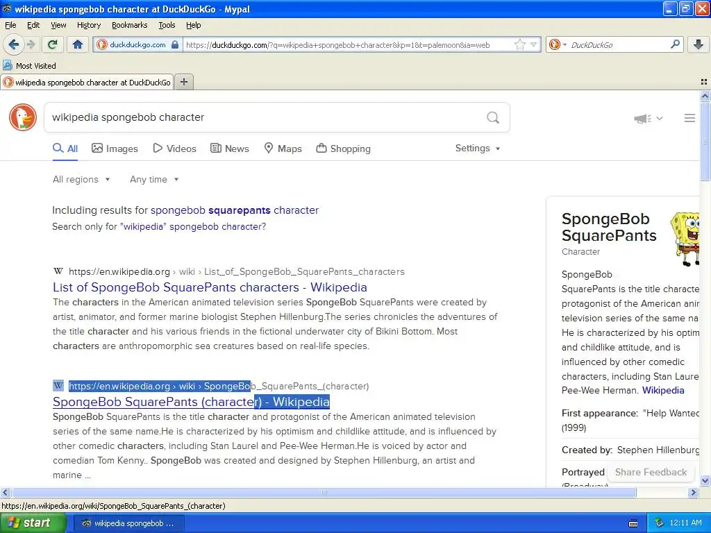This screenshot has height=533, width=711.
Task: Click the Wikipedia link in info panel
Action: [663, 391]
